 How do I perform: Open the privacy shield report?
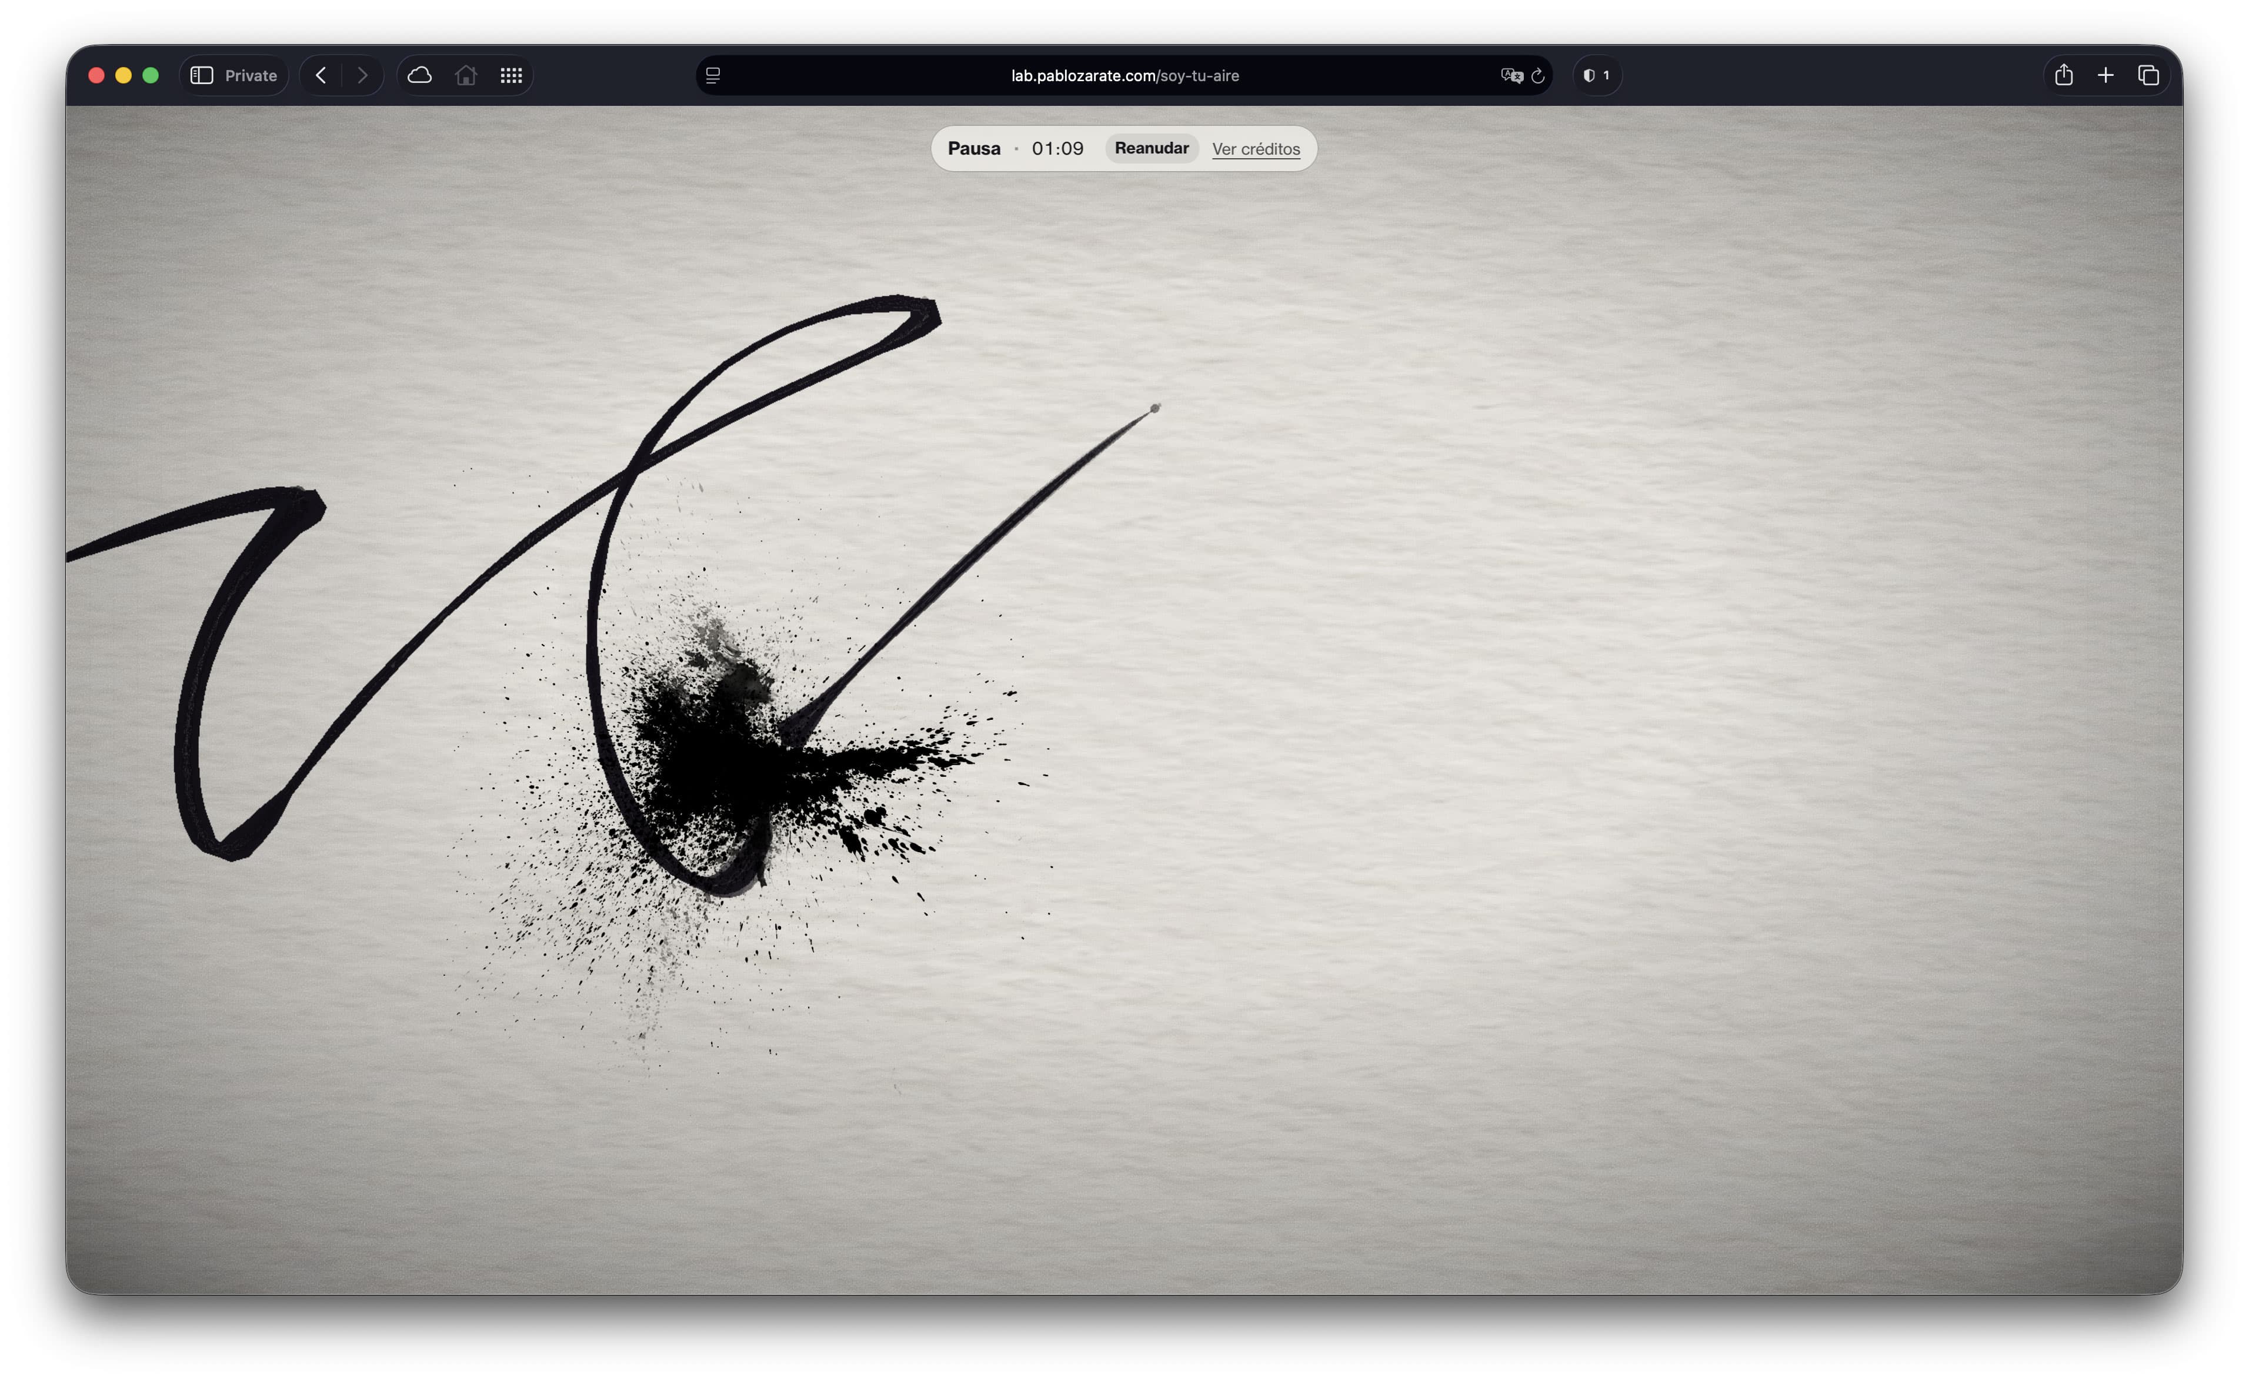(x=1596, y=76)
